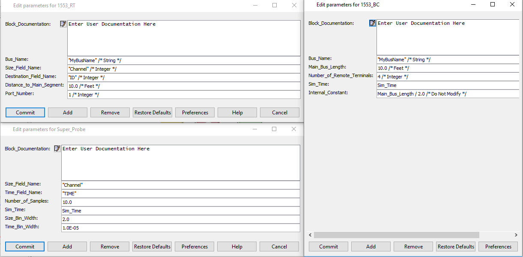This screenshot has height=257, width=523.
Task: Open documentation editor icon in 1553_RT dialog
Action: pos(63,24)
